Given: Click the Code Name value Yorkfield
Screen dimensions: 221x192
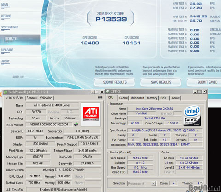Looking at the screenshot, I should (x=141, y=113).
